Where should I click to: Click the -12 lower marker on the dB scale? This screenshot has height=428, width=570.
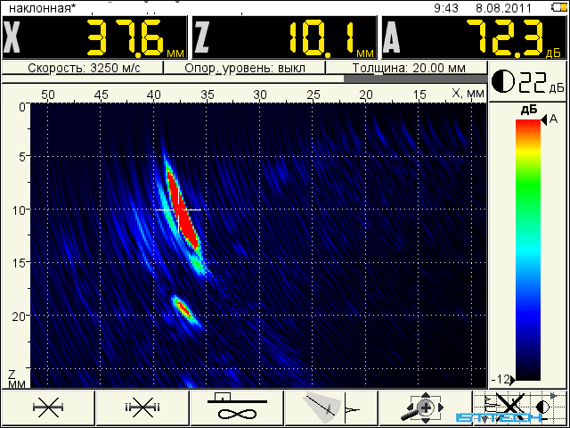click(503, 380)
